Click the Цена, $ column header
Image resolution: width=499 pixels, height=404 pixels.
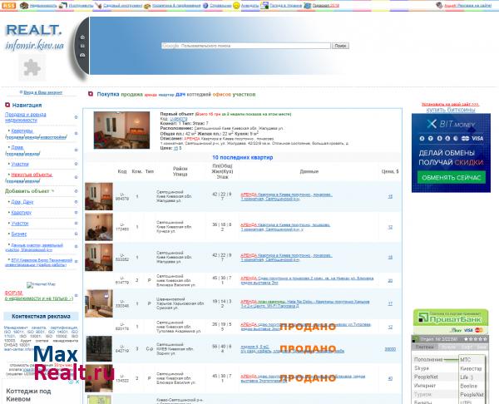point(390,171)
